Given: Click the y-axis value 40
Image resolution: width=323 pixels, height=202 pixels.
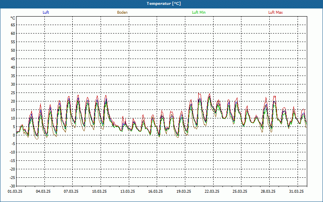Looking at the screenshot, I should 13,67.
